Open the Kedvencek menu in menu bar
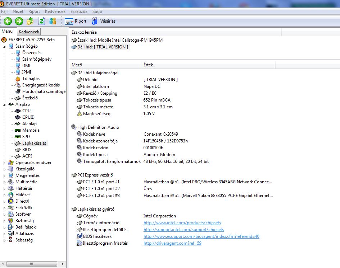Viewport: 340px width, 268px height. click(55, 11)
